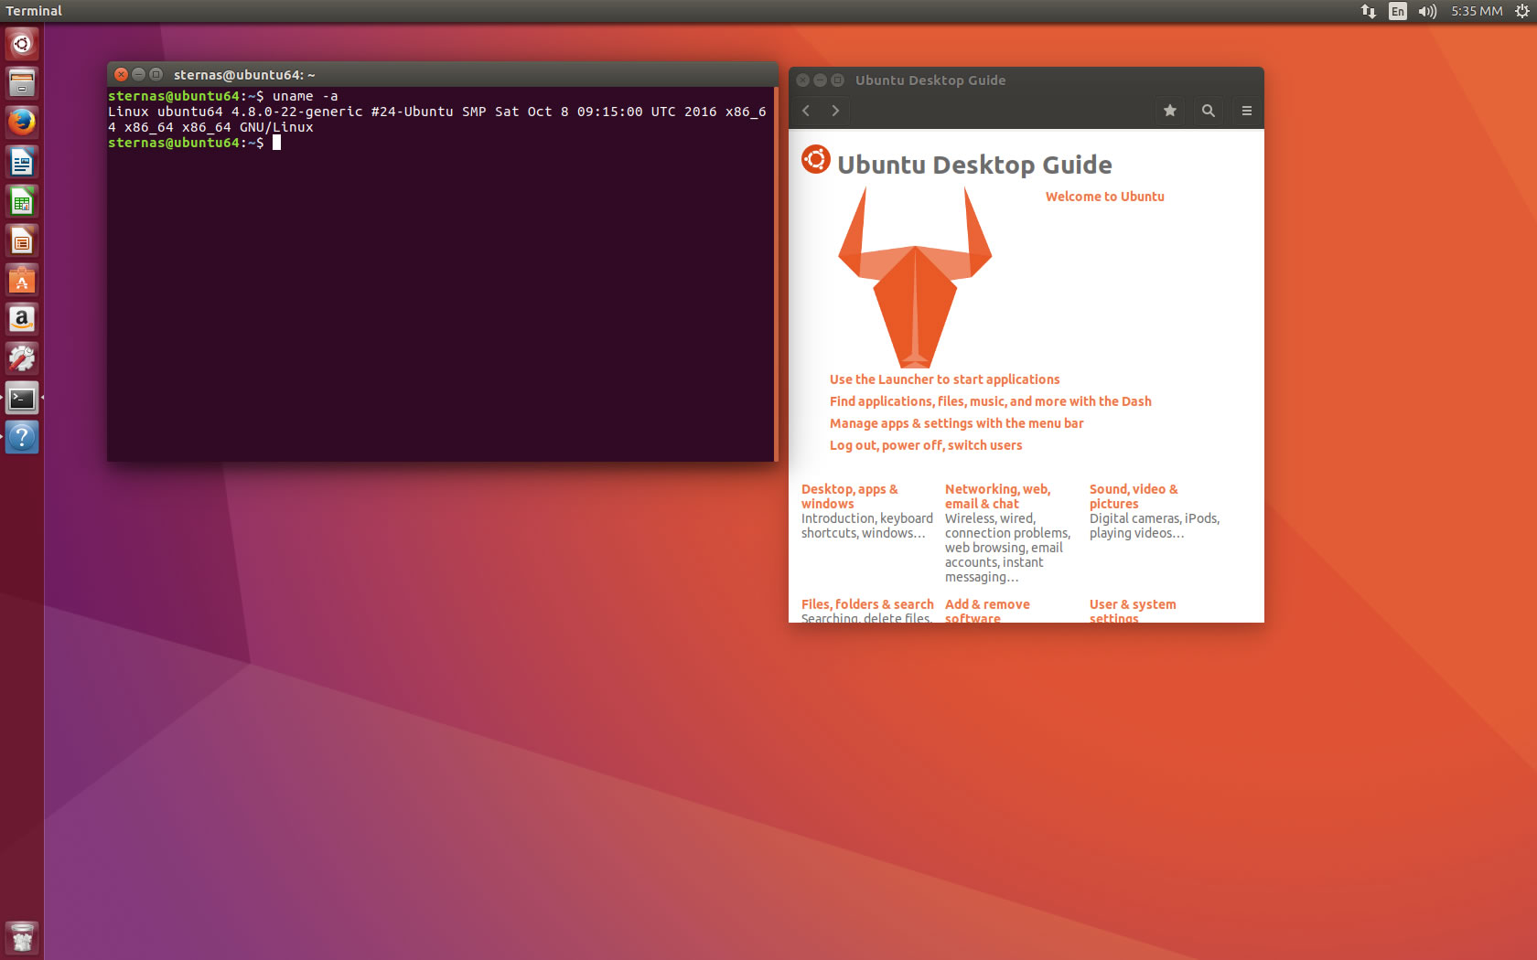Open LibreOffice Calc from launcher

22,201
